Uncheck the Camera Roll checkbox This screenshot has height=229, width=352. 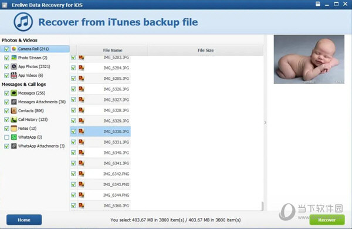pyautogui.click(x=6, y=49)
